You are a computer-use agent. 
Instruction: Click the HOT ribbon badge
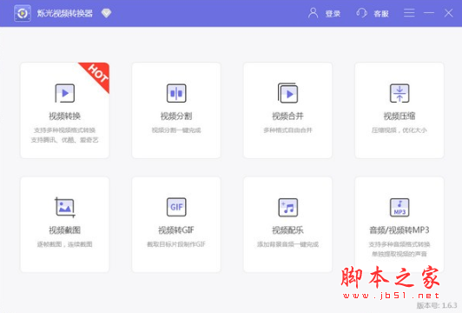97,75
